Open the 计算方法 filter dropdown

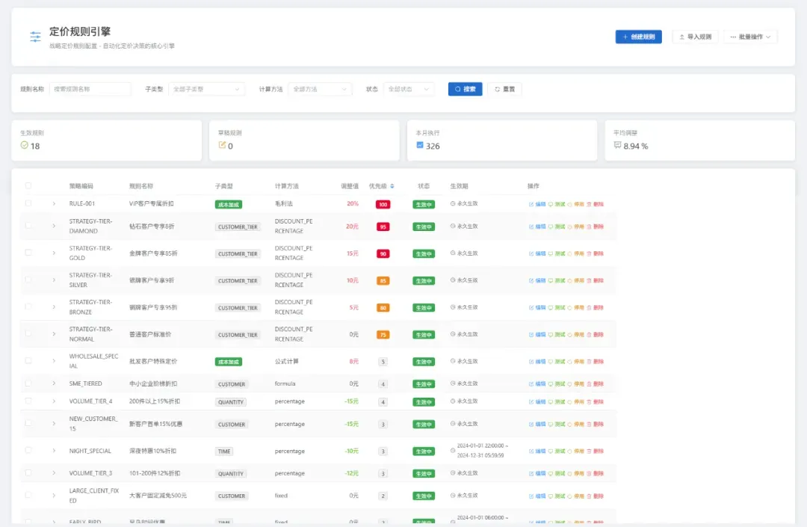click(x=320, y=89)
